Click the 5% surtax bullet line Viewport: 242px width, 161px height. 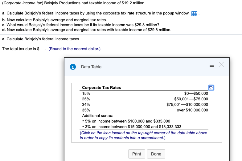pos(126,121)
